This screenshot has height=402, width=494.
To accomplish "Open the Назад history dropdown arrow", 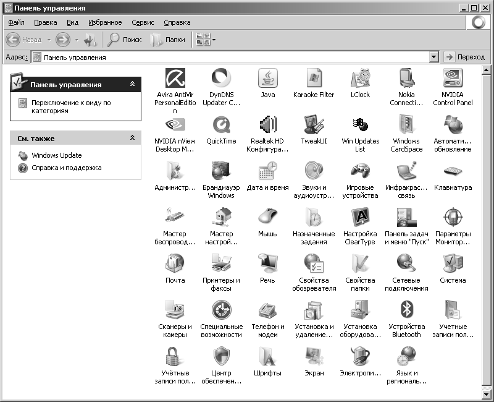I will pyautogui.click(x=49, y=40).
